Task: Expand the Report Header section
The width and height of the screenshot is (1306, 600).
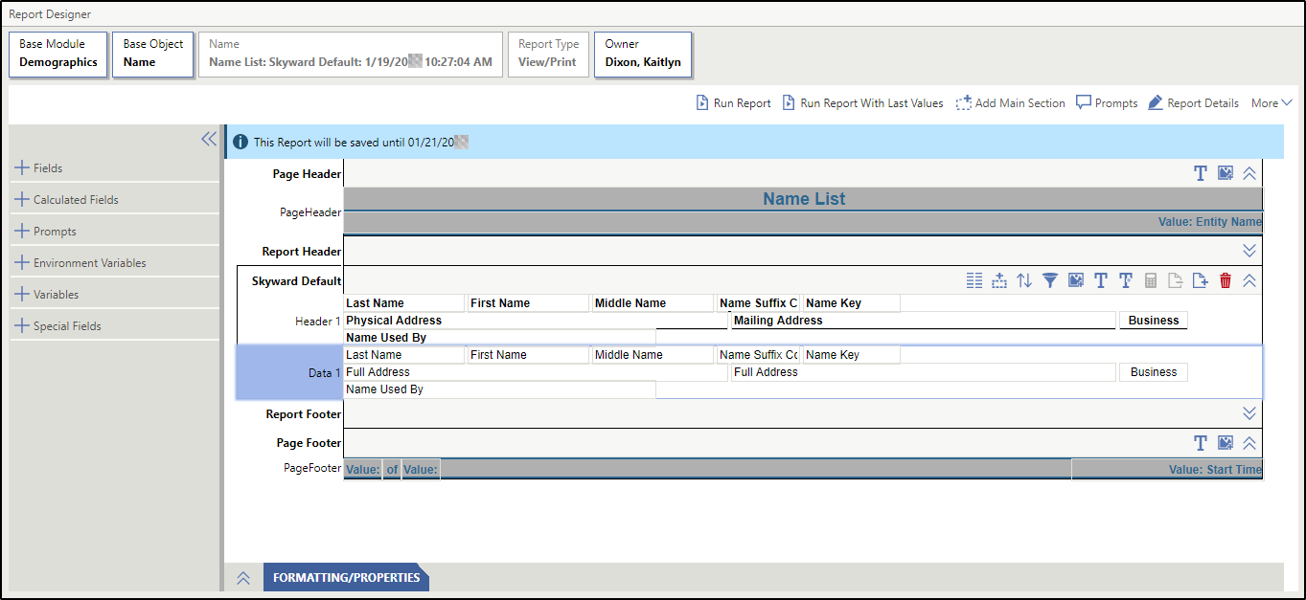Action: pos(1249,250)
